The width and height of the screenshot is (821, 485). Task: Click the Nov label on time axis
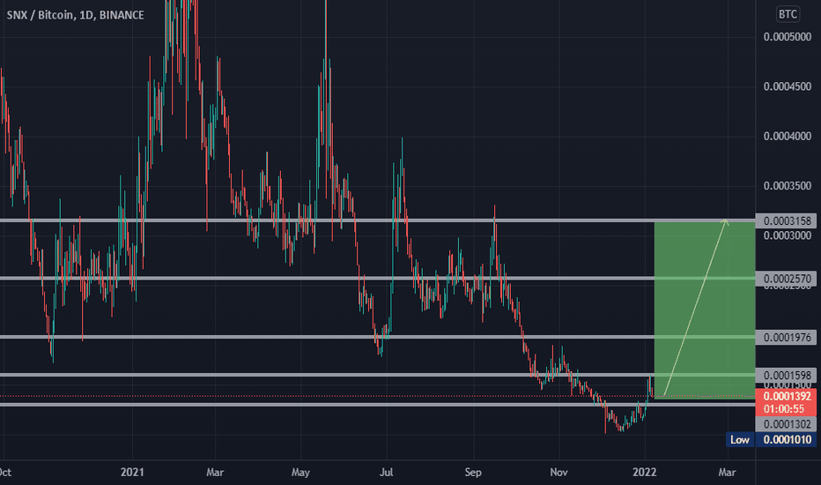(558, 472)
